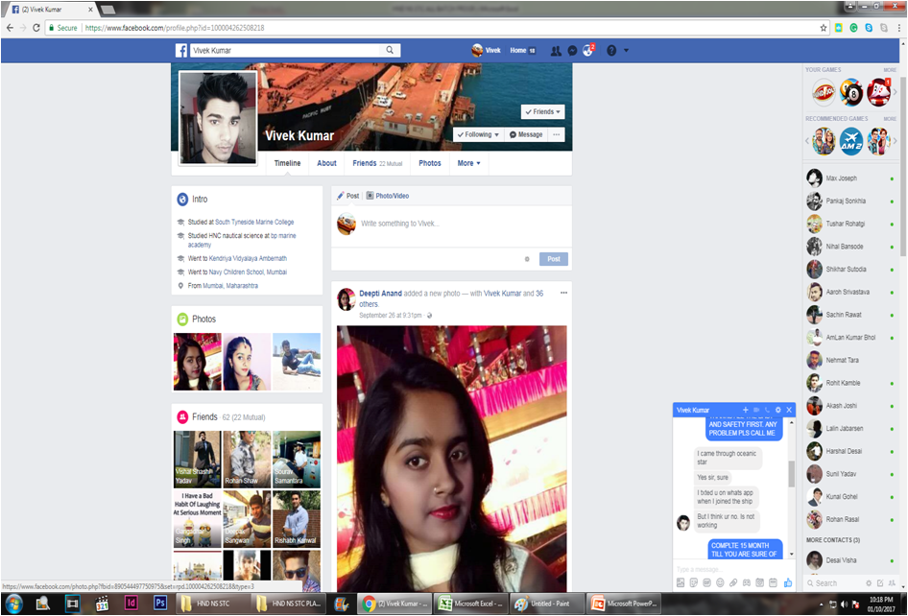The width and height of the screenshot is (908, 616).
Task: Switch to the About tab
Action: (326, 163)
